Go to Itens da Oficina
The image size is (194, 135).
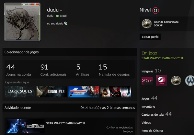[x=152, y=130]
